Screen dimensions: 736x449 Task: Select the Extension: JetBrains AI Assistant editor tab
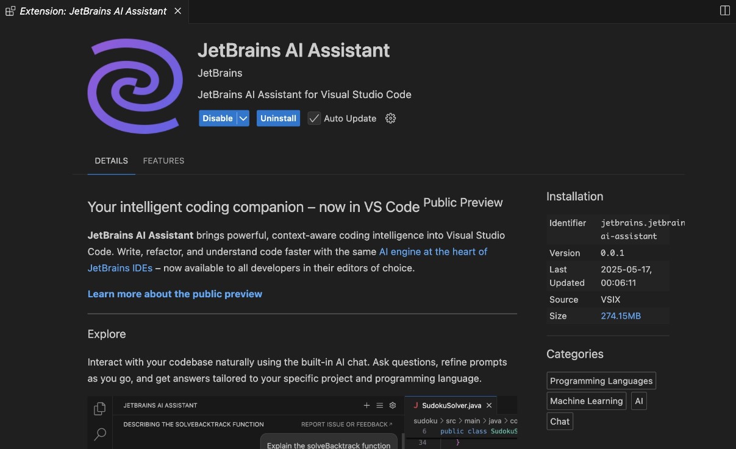93,11
